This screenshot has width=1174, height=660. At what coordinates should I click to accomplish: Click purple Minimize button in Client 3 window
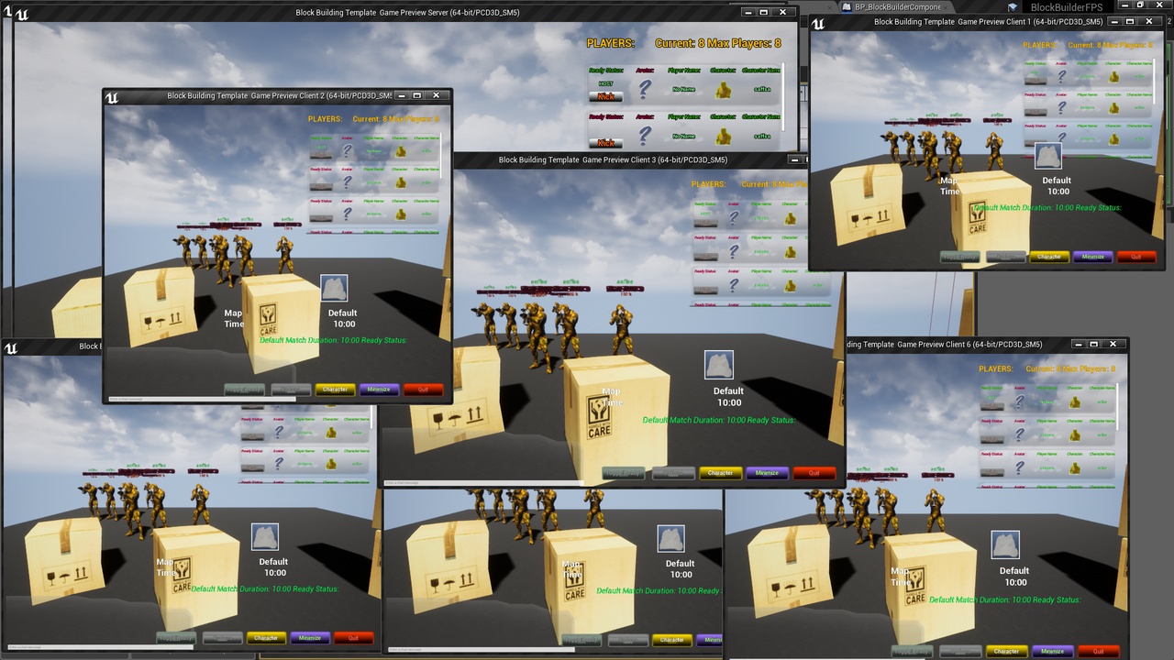click(x=768, y=474)
